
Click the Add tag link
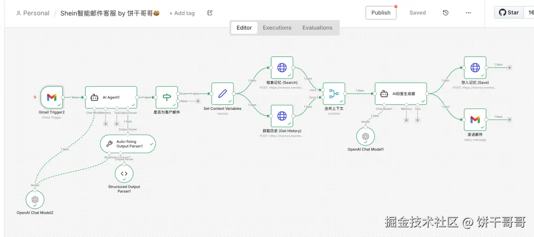tap(182, 13)
